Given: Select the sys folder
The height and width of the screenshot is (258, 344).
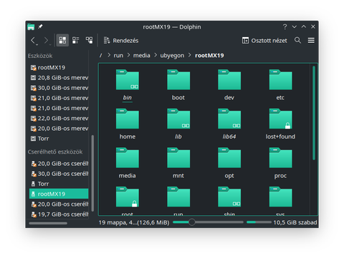Looking at the screenshot, I should (x=280, y=197).
